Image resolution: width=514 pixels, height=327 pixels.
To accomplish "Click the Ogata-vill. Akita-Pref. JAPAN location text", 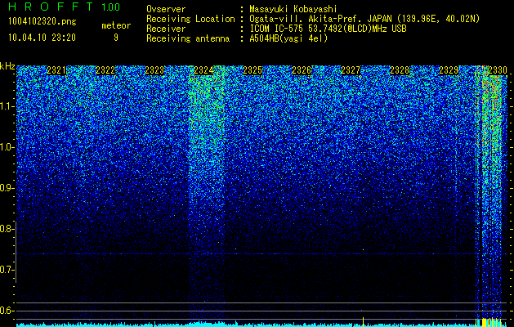I will click(x=364, y=19).
